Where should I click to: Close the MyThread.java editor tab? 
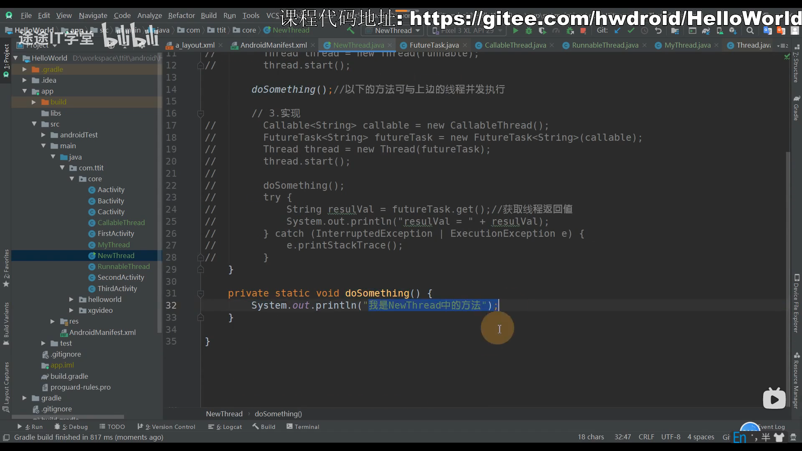click(717, 45)
